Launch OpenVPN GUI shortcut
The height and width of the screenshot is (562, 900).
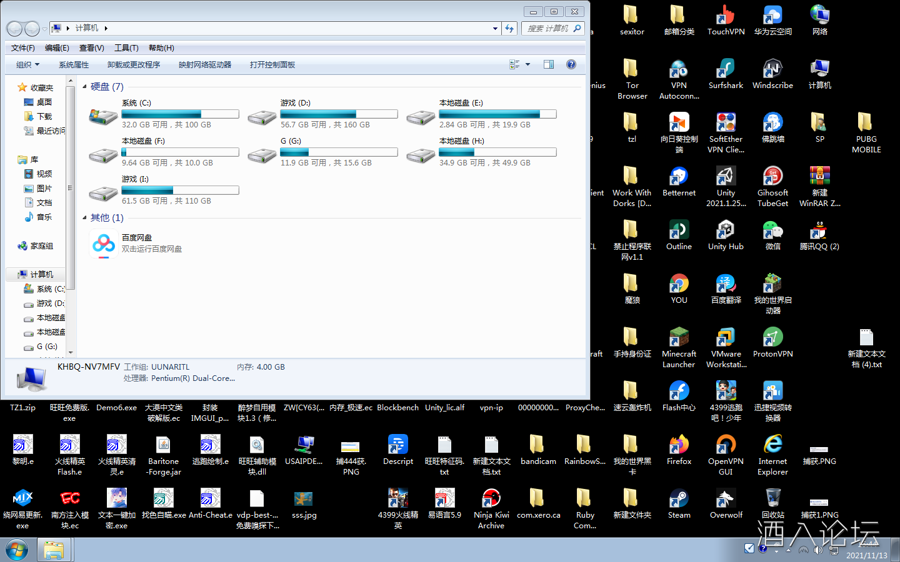(726, 455)
